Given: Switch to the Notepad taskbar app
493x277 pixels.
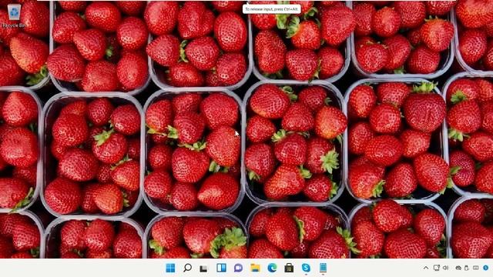Looking at the screenshot, I should click(323, 268).
